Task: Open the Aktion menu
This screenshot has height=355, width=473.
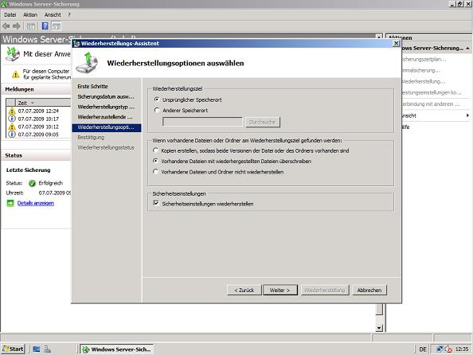Action: [30, 15]
